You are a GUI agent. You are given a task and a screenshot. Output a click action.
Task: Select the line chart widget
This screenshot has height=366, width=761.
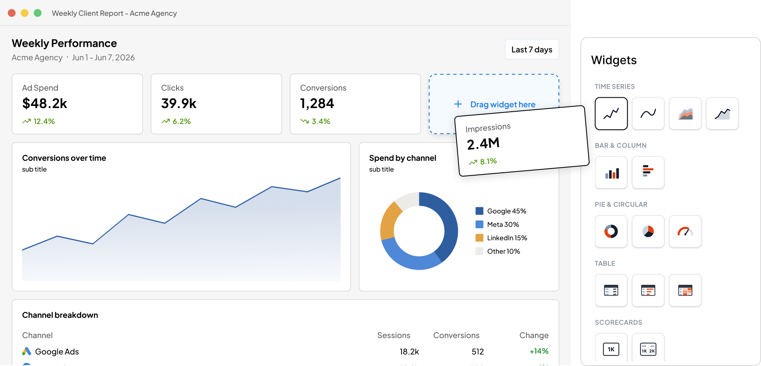[x=611, y=113]
